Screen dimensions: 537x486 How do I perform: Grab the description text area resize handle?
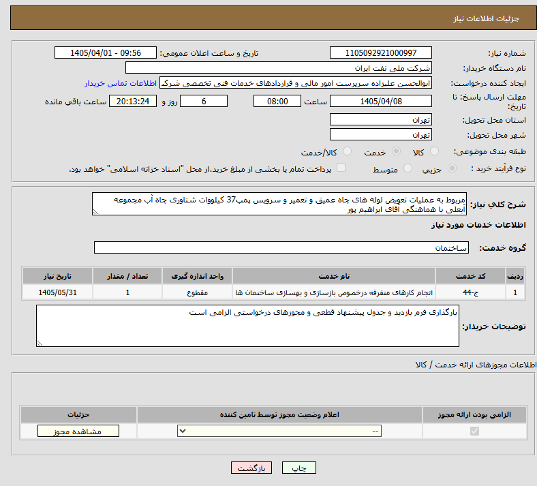click(x=95, y=212)
